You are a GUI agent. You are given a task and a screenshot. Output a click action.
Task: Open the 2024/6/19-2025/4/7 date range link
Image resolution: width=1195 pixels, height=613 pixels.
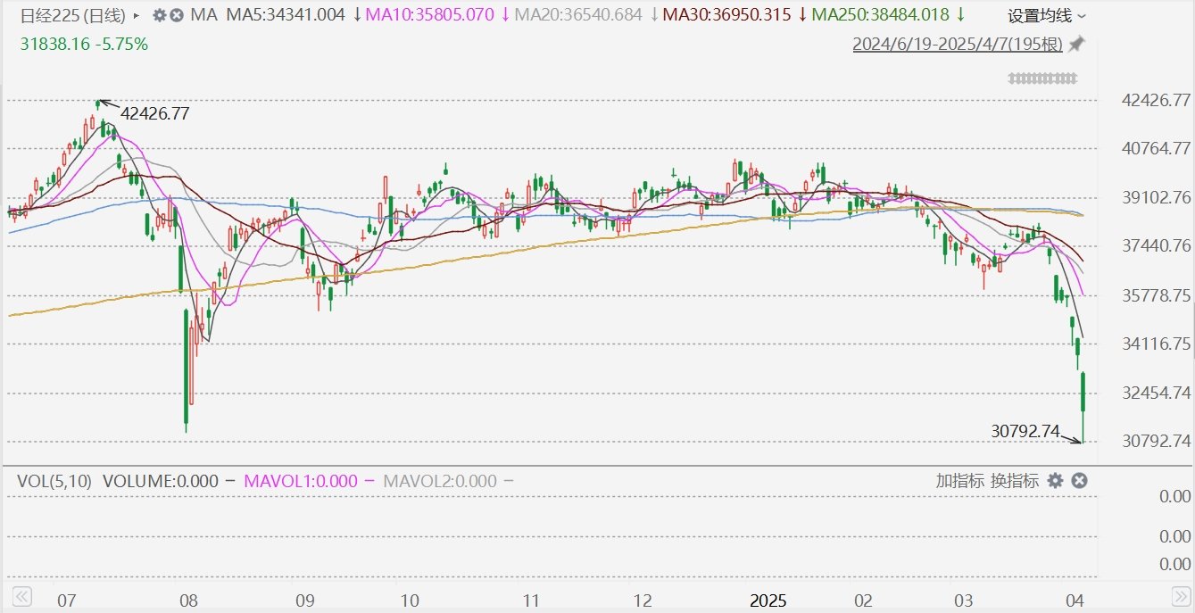(x=958, y=44)
